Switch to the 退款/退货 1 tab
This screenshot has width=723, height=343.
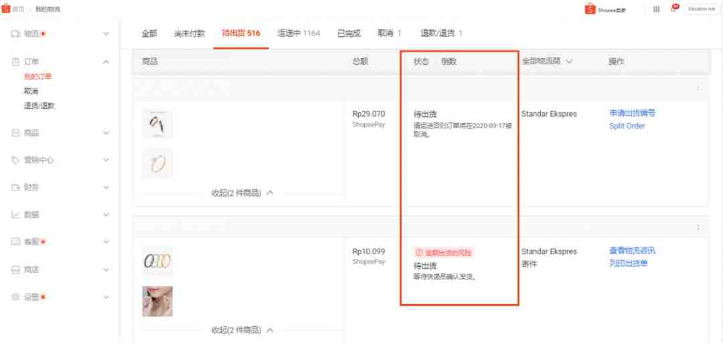pos(441,33)
